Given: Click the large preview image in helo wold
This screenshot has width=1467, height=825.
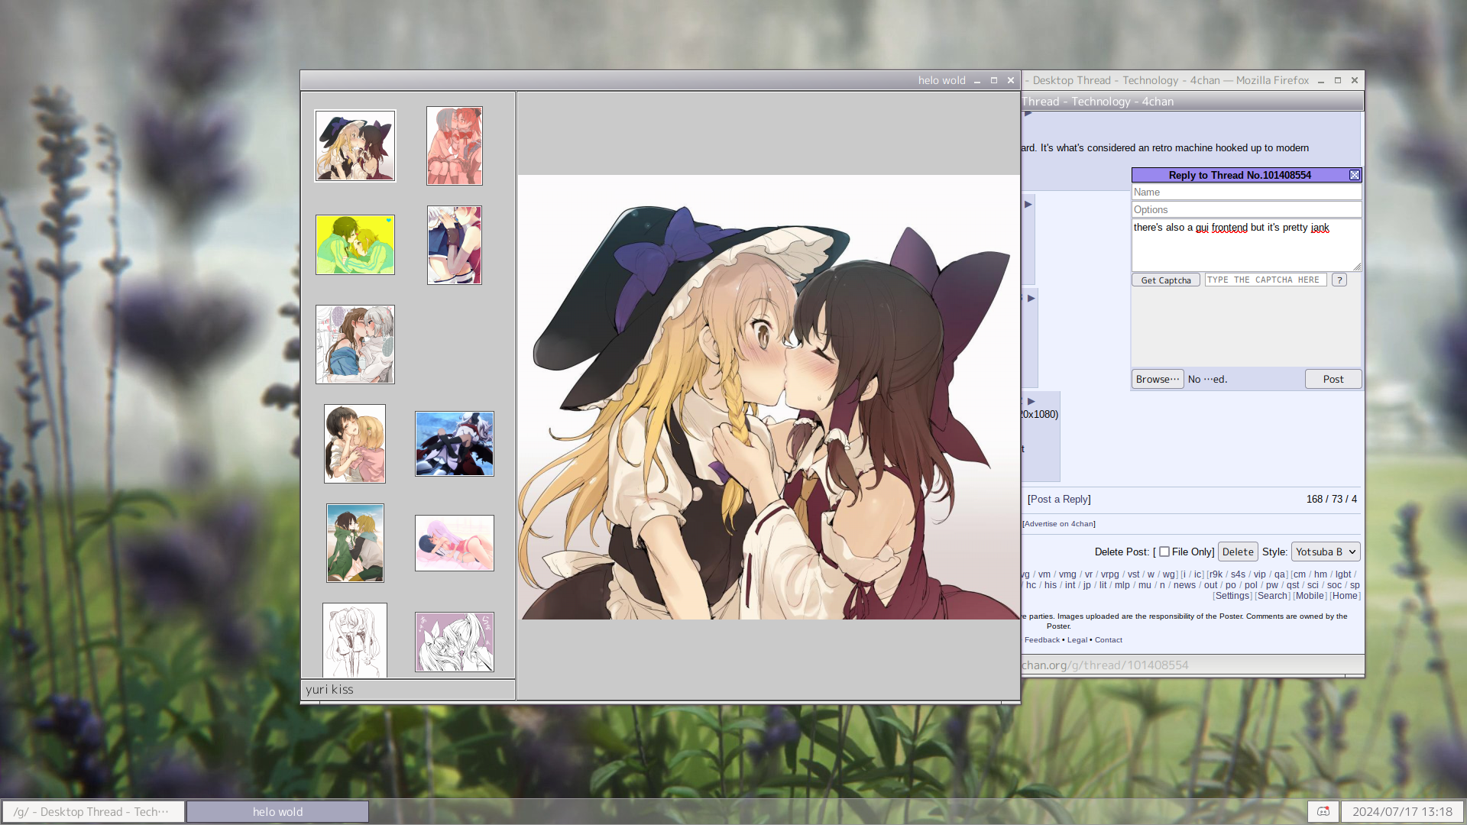Looking at the screenshot, I should click(769, 397).
